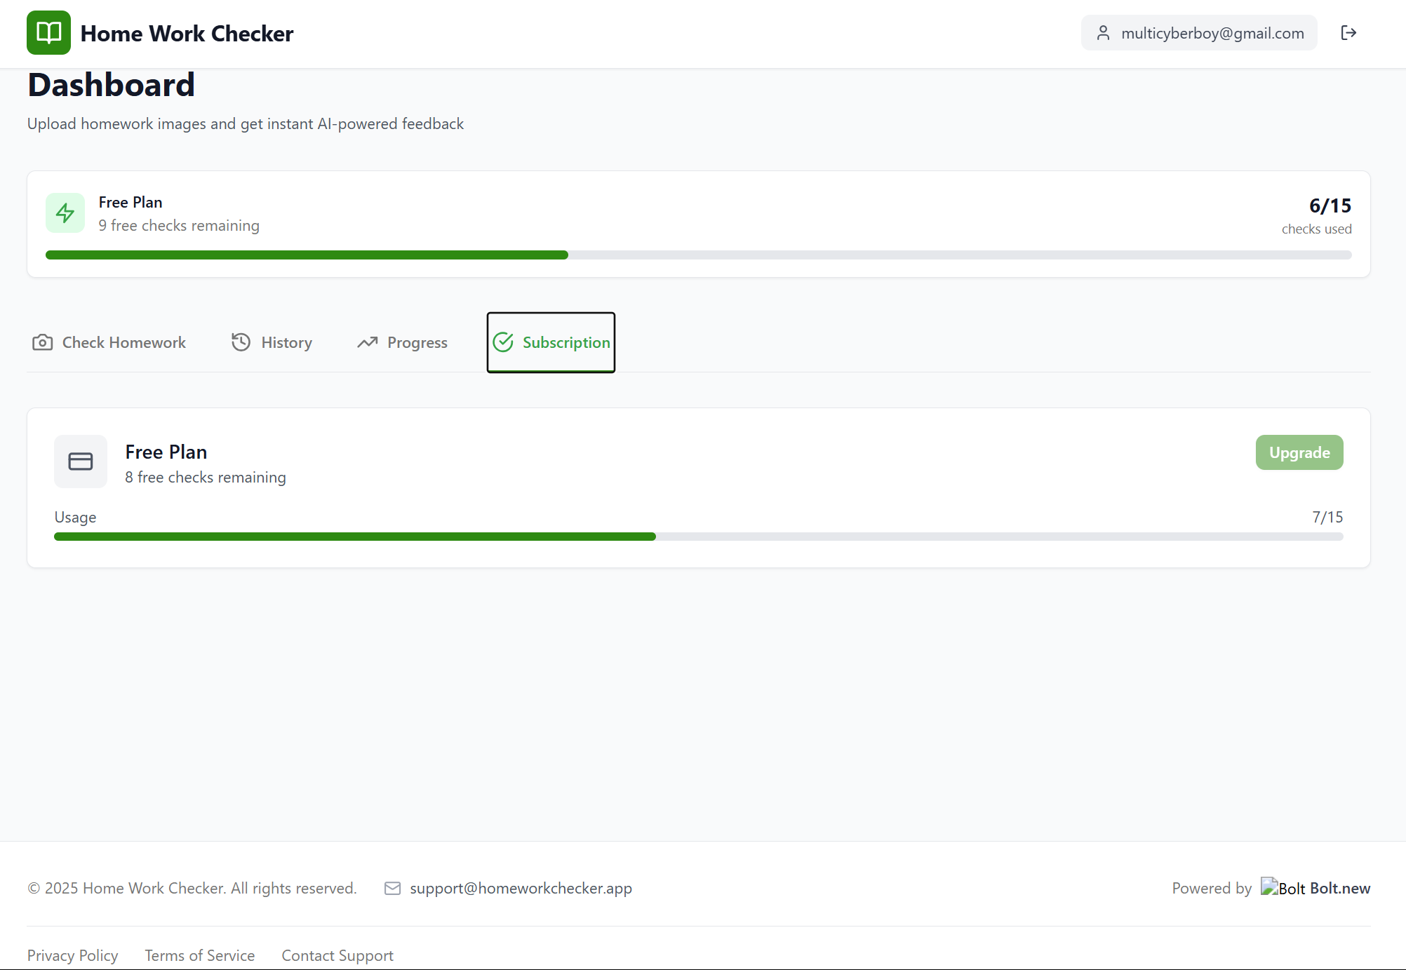The image size is (1406, 970).
Task: Click the lightning bolt Free Plan icon
Action: tap(65, 213)
